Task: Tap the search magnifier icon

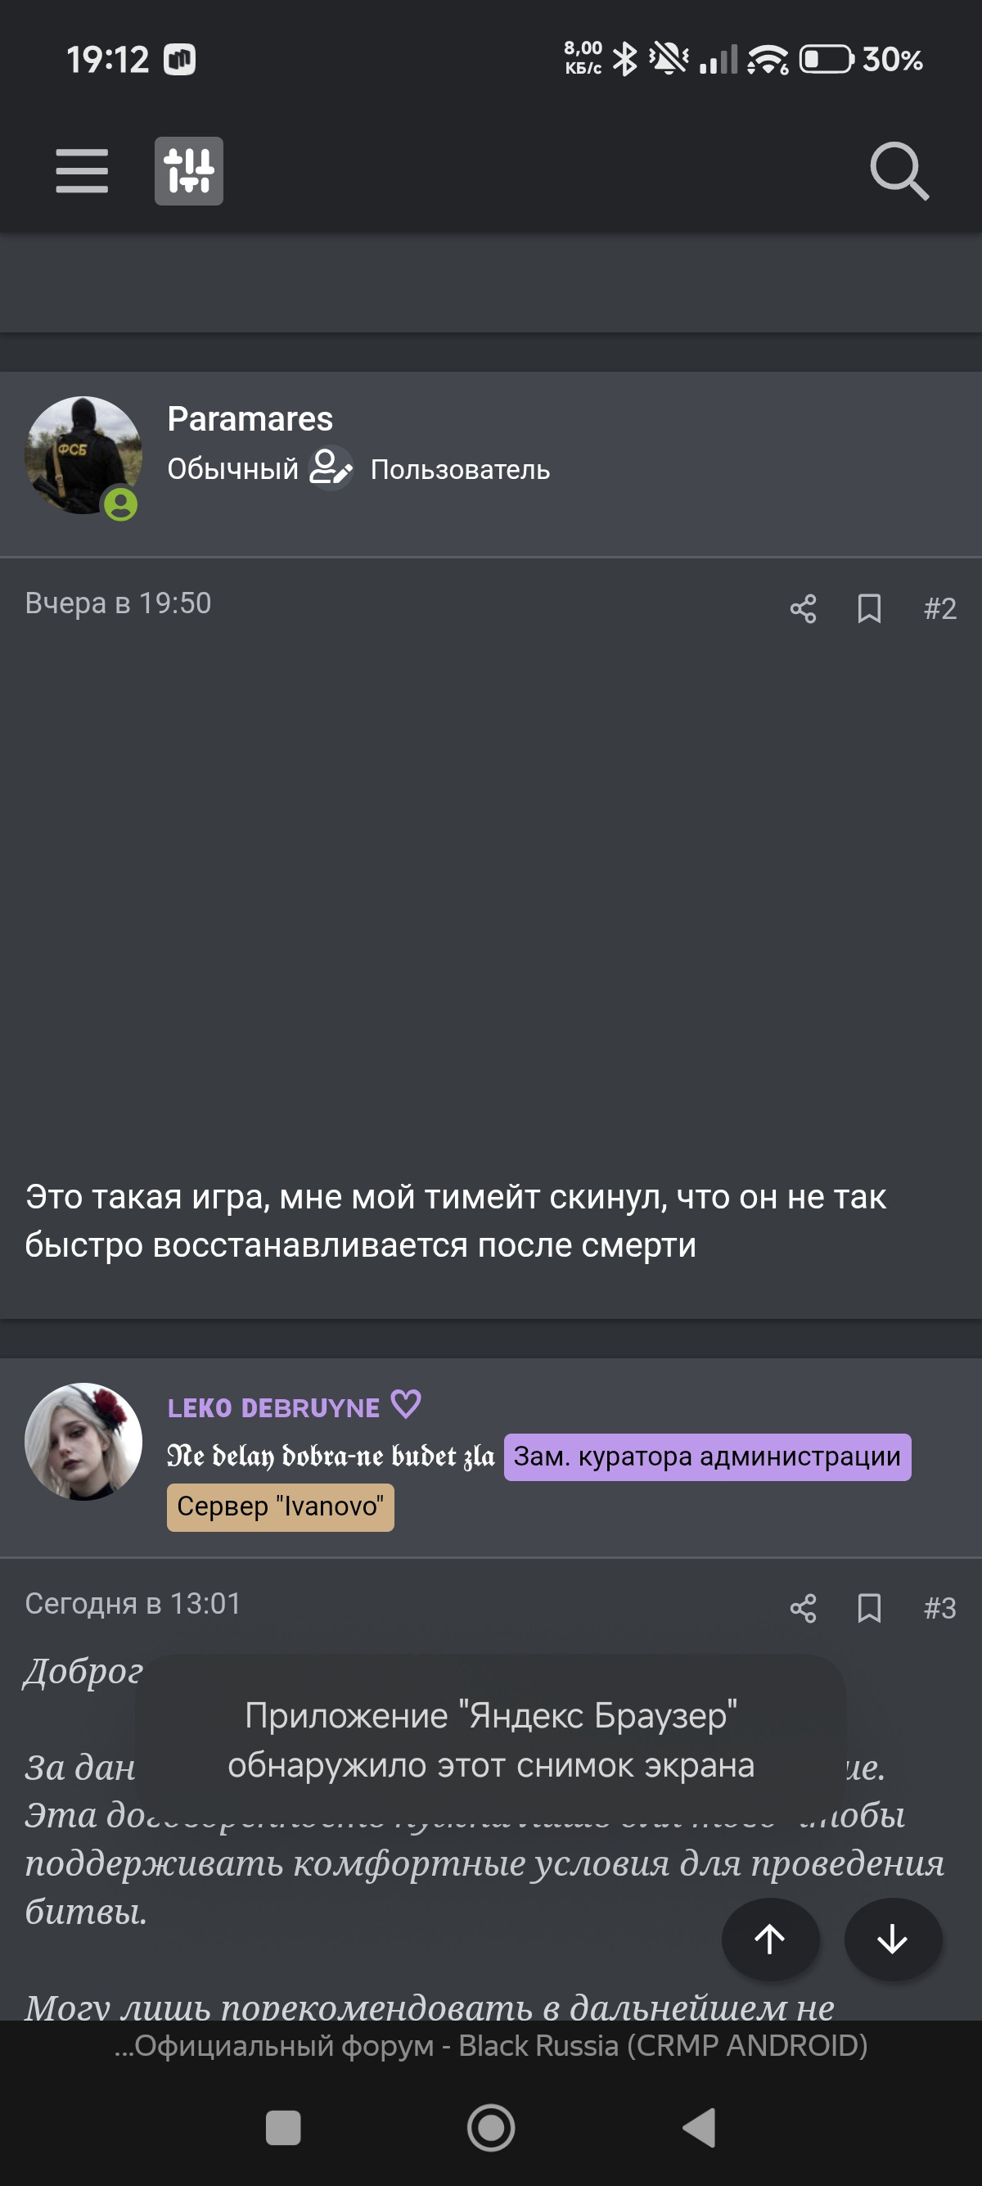Action: click(x=899, y=171)
